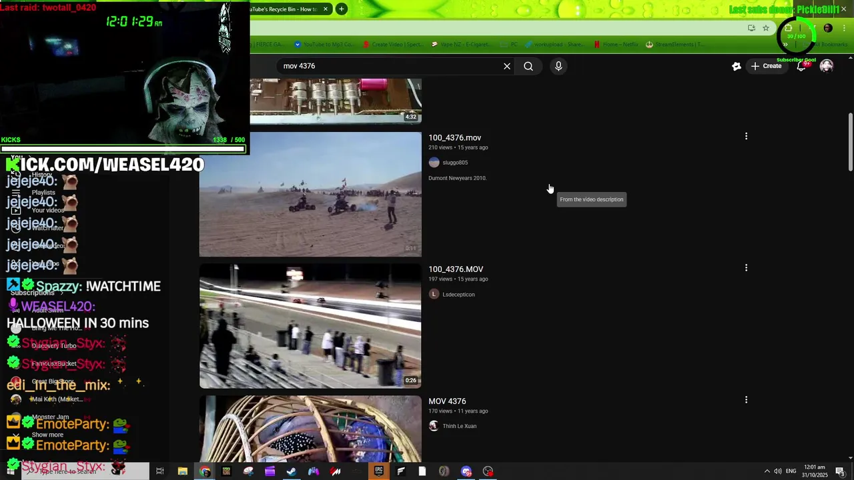The image size is (854, 480).
Task: Click Task View icon on taskbar
Action: (160, 471)
